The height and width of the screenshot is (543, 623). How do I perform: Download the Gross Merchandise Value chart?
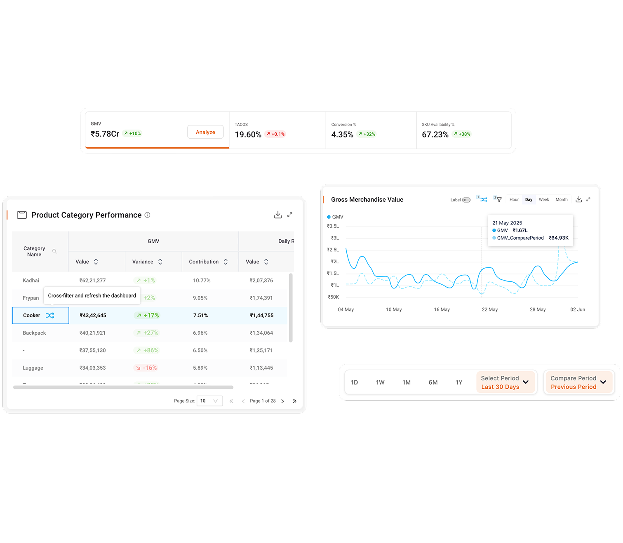pyautogui.click(x=579, y=199)
